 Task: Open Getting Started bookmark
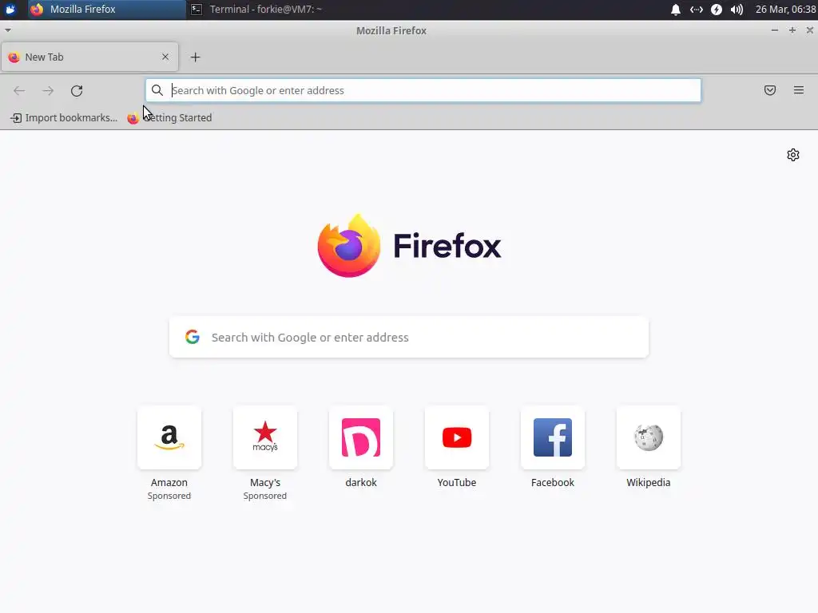(x=169, y=118)
